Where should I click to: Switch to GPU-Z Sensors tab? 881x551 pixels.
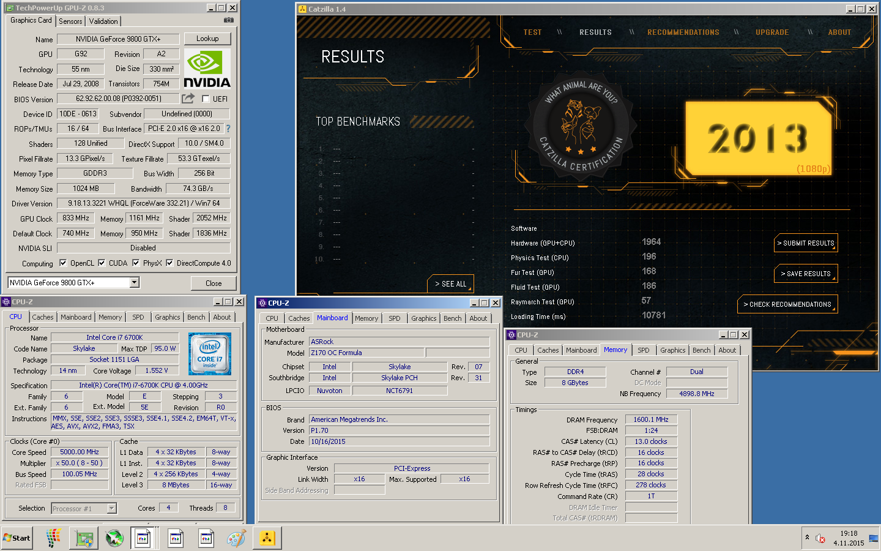pyautogui.click(x=70, y=21)
